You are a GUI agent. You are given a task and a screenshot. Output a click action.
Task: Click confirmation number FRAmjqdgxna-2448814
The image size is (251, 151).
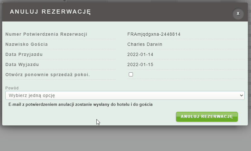point(154,34)
